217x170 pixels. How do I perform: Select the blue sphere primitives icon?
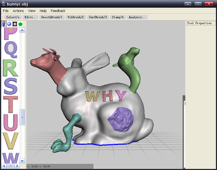(9, 24)
